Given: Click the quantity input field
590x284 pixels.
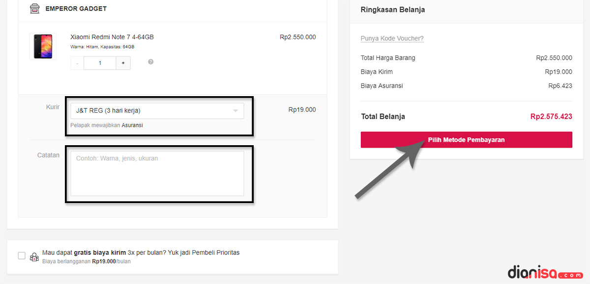Looking at the screenshot, I should pos(100,63).
